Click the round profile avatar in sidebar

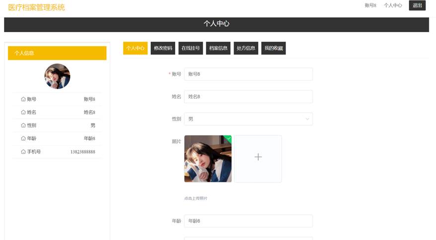pyautogui.click(x=57, y=76)
